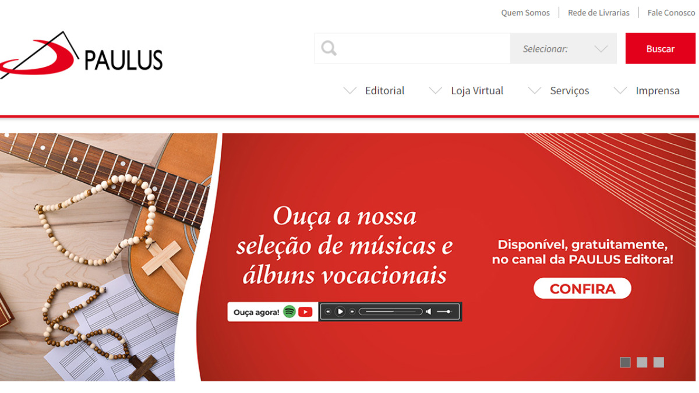699x393 pixels.
Task: Click the magnifying glass search icon
Action: (x=329, y=48)
